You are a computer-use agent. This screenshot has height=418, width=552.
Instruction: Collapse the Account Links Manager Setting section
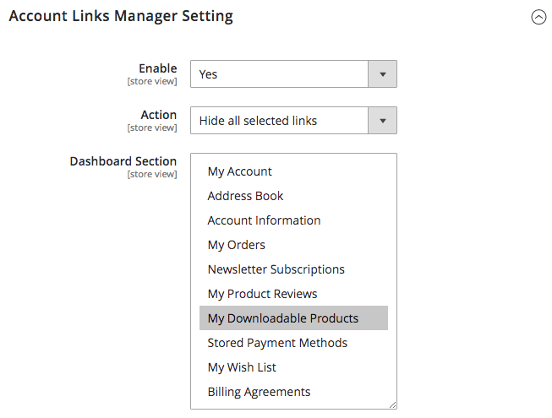[538, 17]
